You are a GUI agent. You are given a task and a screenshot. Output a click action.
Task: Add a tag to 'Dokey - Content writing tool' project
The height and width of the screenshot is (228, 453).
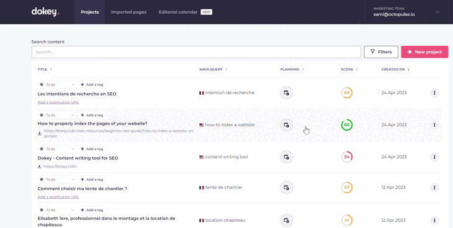[92, 149]
